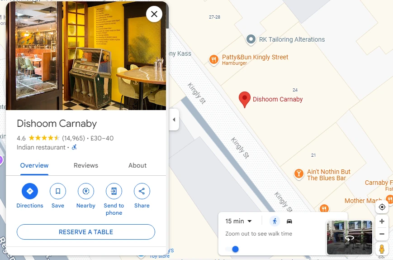Select Patty&Bun Kingly Street marker
The width and height of the screenshot is (393, 260).
click(x=214, y=60)
